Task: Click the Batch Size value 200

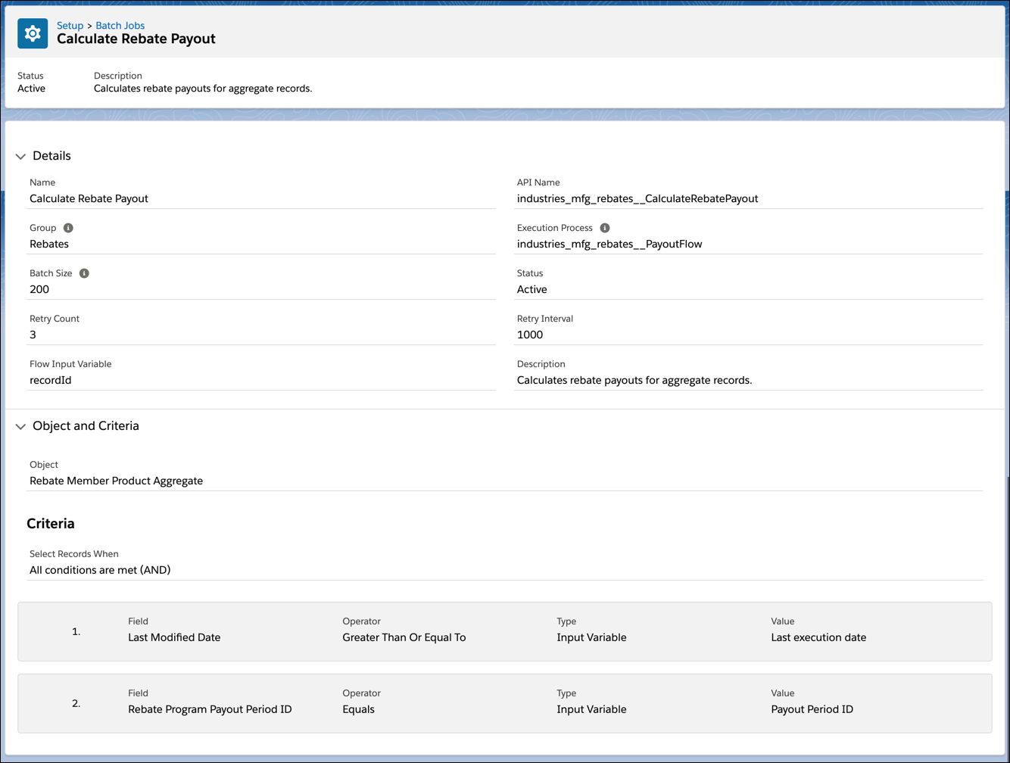Action: (39, 289)
